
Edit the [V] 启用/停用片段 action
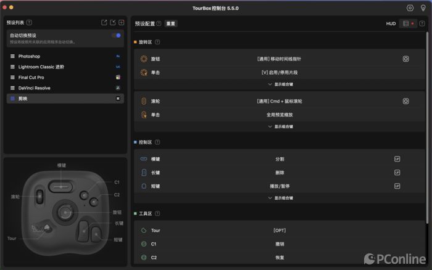tap(280, 72)
